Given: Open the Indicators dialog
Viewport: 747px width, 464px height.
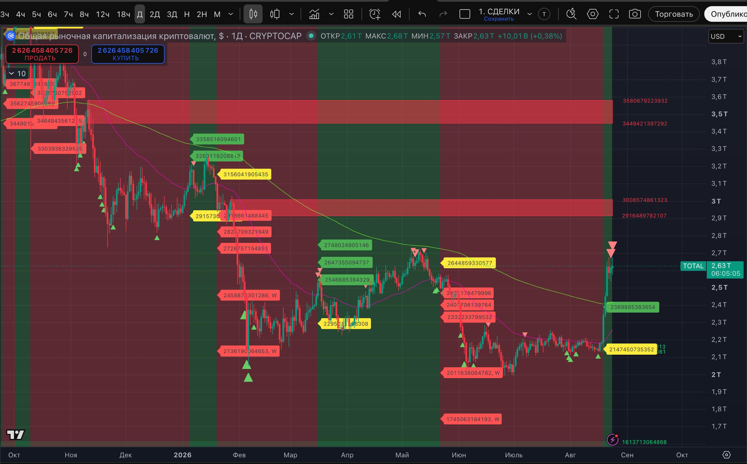Looking at the screenshot, I should pyautogui.click(x=314, y=14).
